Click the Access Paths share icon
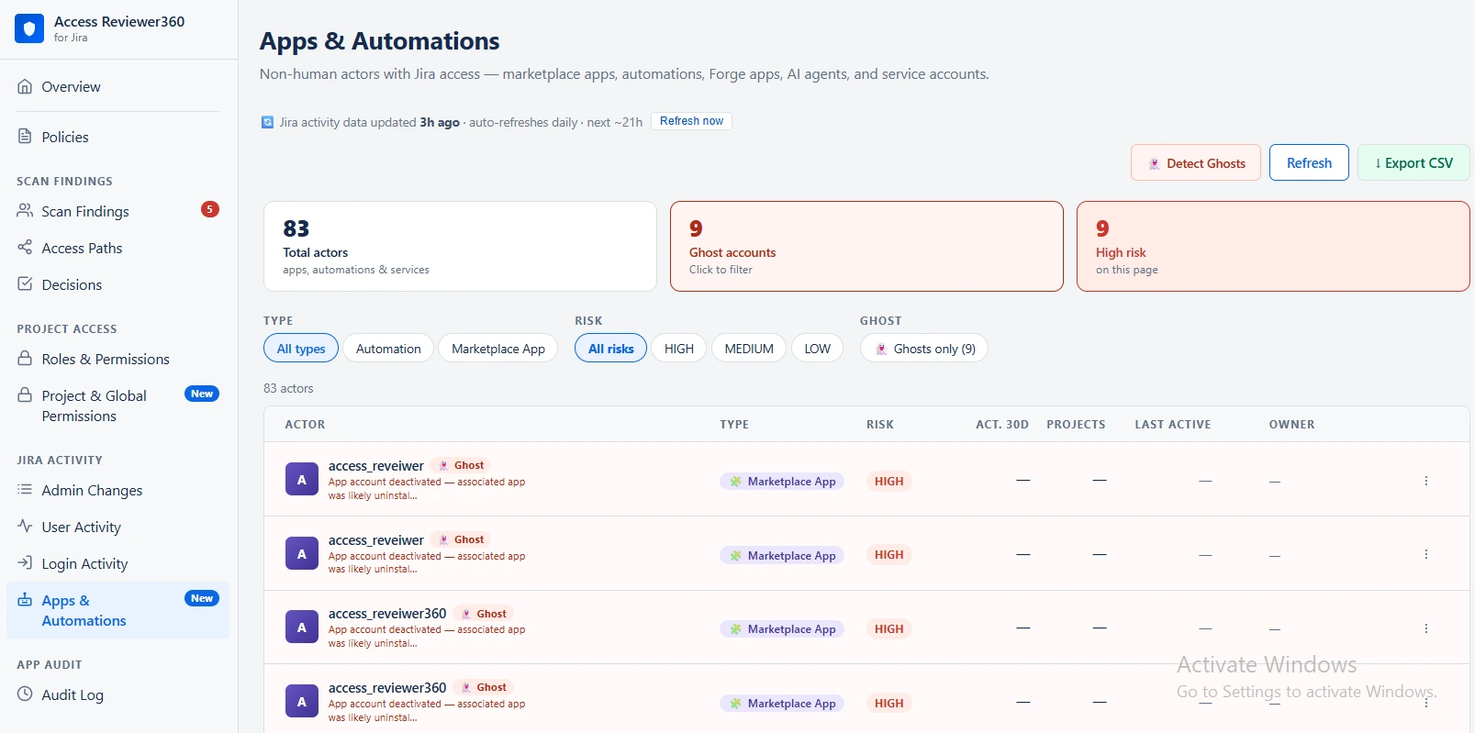The image size is (1475, 733). pyautogui.click(x=25, y=248)
